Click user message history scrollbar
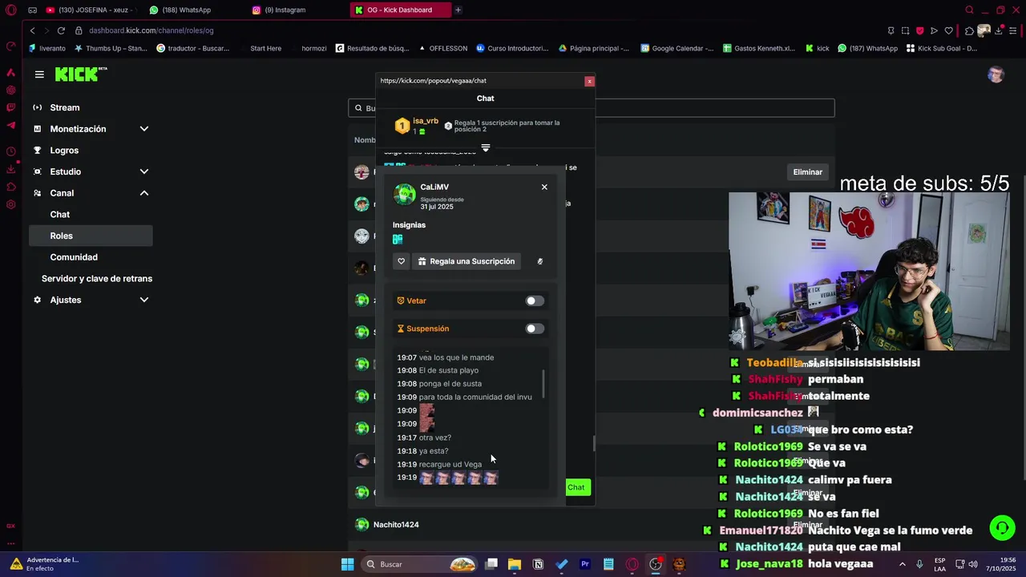 coord(544,384)
